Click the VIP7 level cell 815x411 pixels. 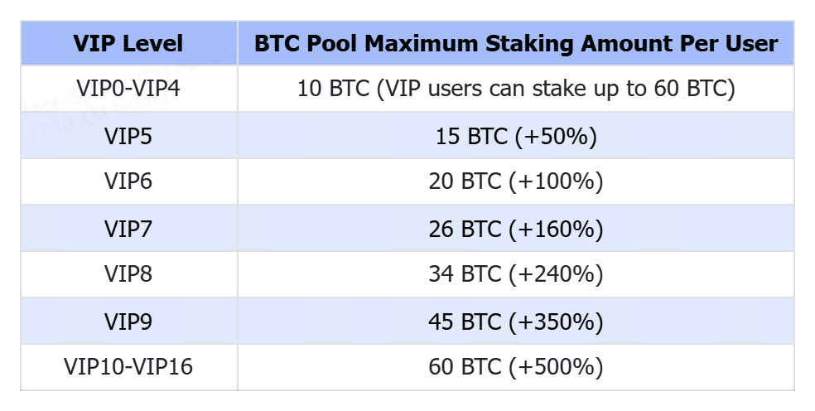pyautogui.click(x=128, y=228)
